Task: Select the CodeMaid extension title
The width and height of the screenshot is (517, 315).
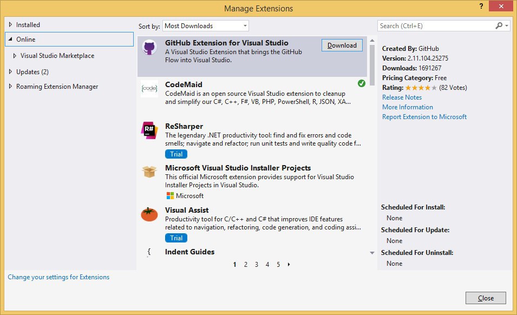Action: pyautogui.click(x=184, y=84)
